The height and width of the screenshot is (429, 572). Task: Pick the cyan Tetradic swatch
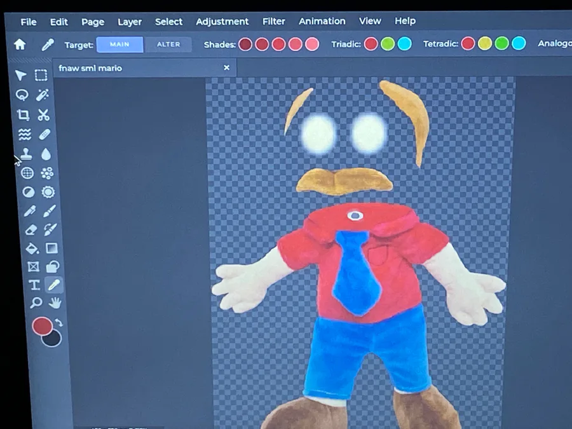click(x=519, y=43)
